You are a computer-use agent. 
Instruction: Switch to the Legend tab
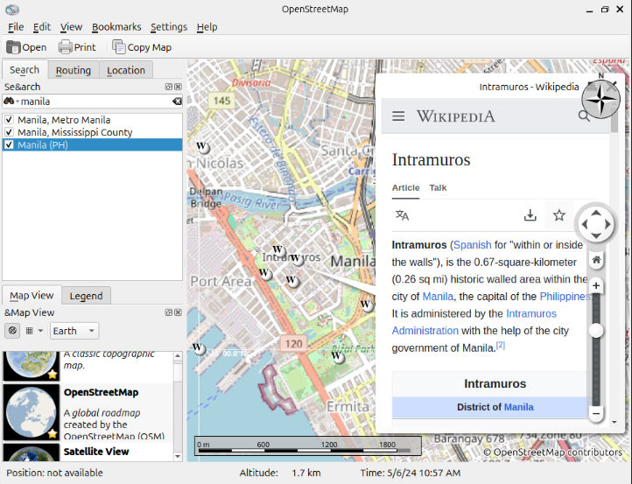click(87, 296)
